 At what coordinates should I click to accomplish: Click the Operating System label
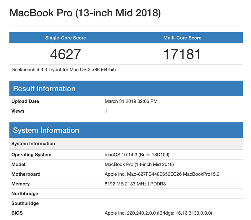pyautogui.click(x=31, y=155)
